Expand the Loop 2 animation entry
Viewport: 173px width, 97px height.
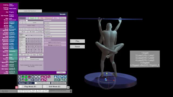[x=55, y=28]
